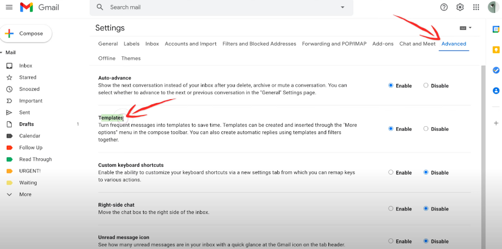Open Chat and Meet tab
The image size is (502, 249).
point(417,44)
